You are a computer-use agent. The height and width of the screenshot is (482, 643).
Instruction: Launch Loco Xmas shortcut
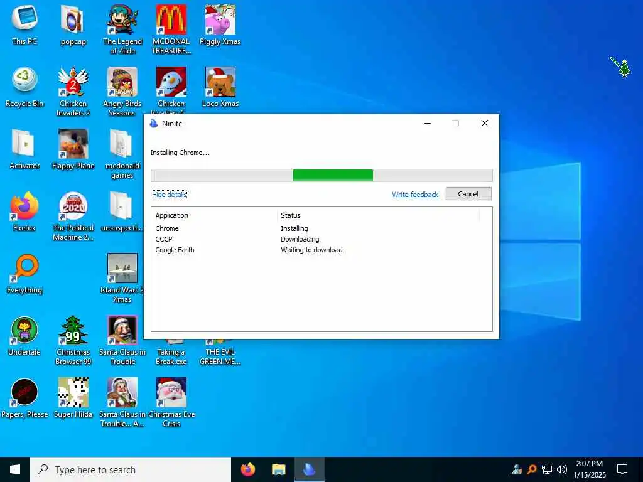coord(220,87)
